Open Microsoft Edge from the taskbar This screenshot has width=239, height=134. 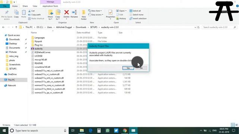coord(90,131)
